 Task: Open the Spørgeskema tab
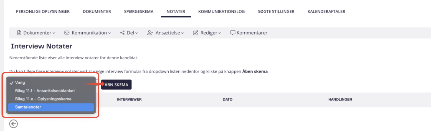[x=139, y=11]
